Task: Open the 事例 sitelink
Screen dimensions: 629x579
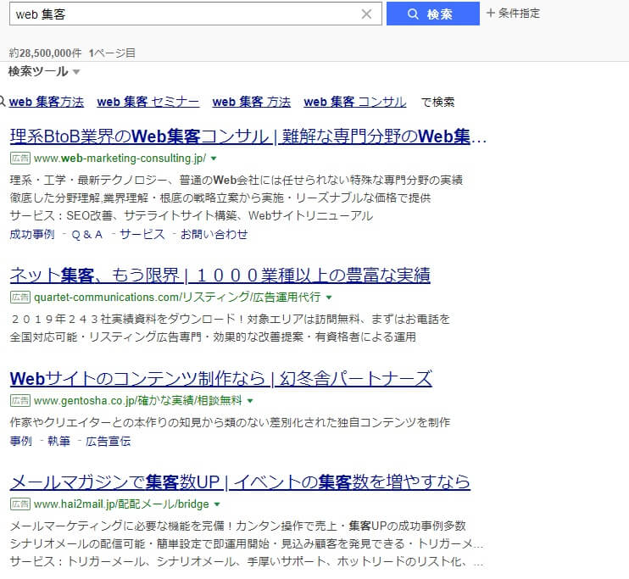Action: (x=21, y=442)
